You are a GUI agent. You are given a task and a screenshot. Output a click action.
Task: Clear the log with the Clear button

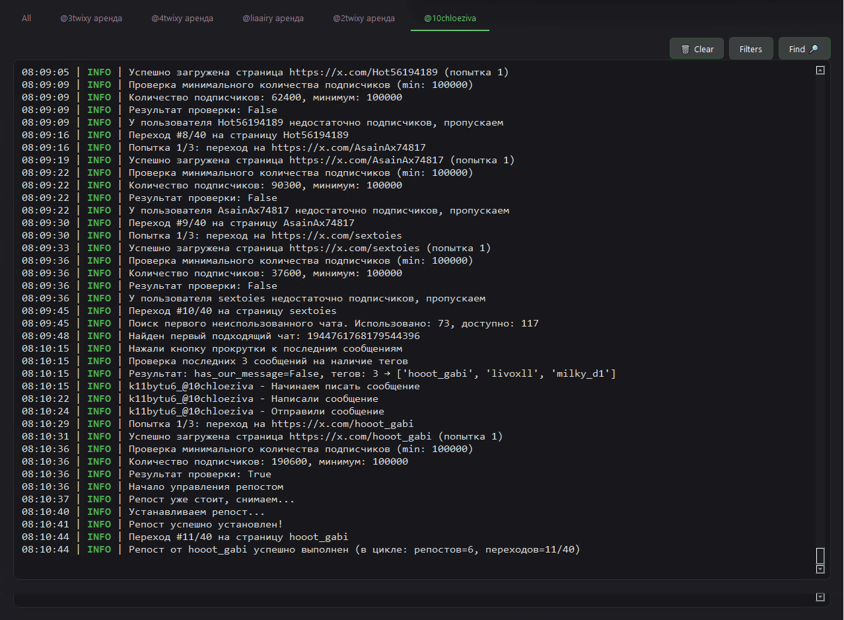point(697,49)
